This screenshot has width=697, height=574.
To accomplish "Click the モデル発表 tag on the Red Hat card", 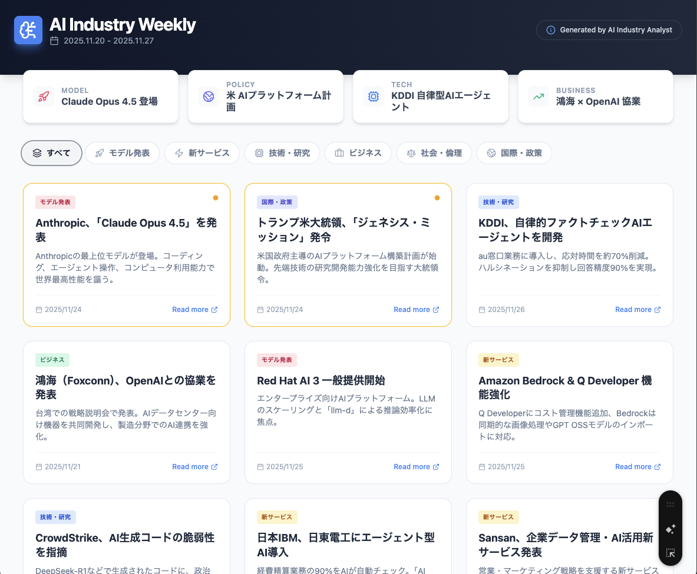I will (x=277, y=360).
